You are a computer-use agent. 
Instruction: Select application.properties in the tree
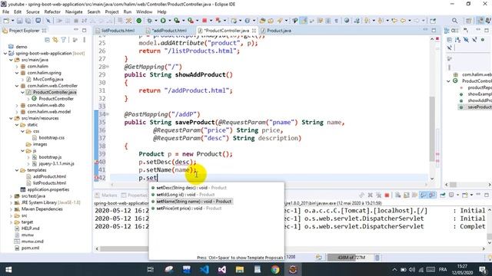pyautogui.click(x=48, y=189)
